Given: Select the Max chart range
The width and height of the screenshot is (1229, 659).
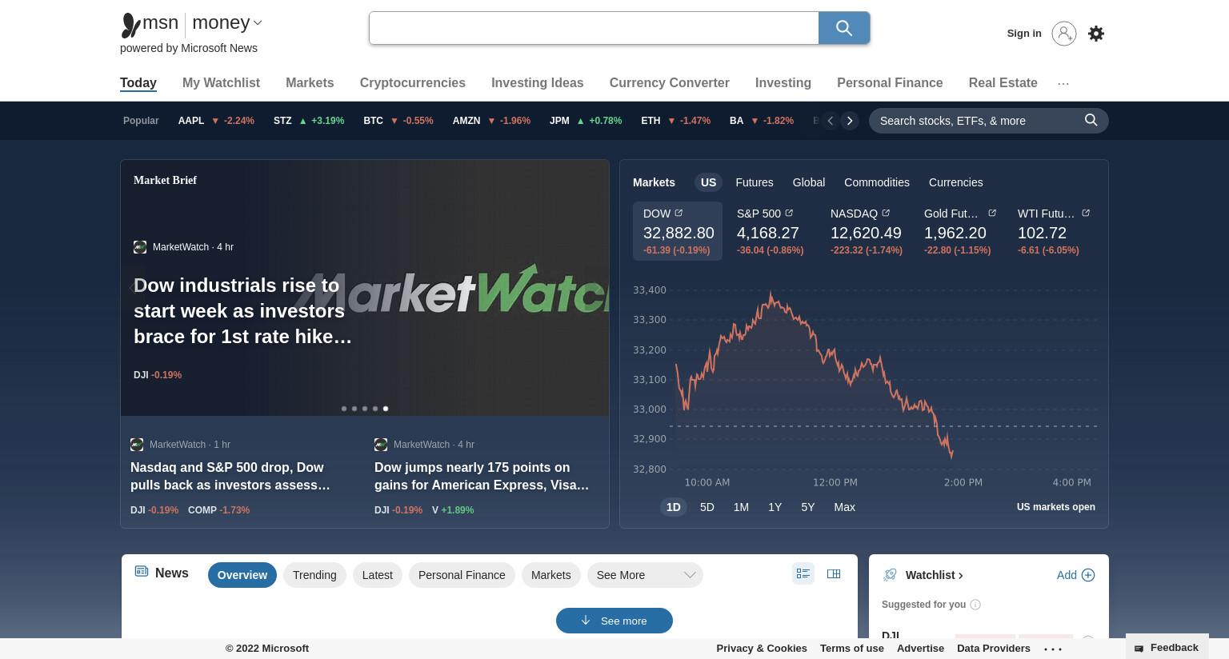Looking at the screenshot, I should tap(844, 507).
